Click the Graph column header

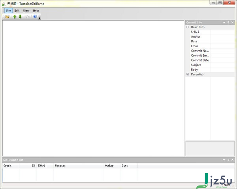click(11, 166)
